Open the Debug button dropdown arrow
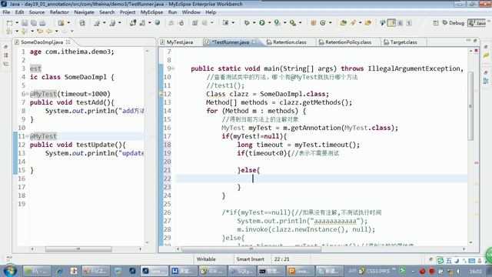Image resolution: width=492 pixels, height=277 pixels. pyautogui.click(x=254, y=23)
